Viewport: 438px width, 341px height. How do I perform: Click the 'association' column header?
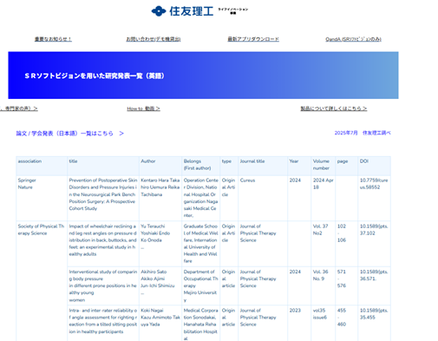(42, 166)
